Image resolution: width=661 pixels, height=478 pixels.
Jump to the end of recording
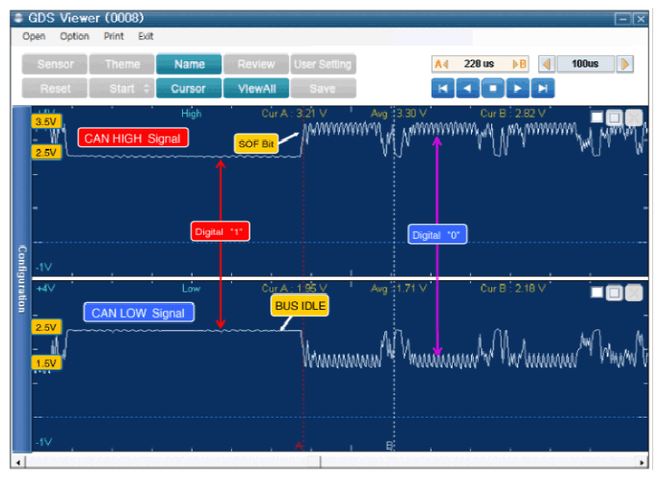pos(543,88)
